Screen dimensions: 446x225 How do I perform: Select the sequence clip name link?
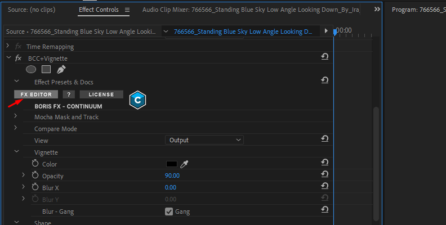[243, 31]
